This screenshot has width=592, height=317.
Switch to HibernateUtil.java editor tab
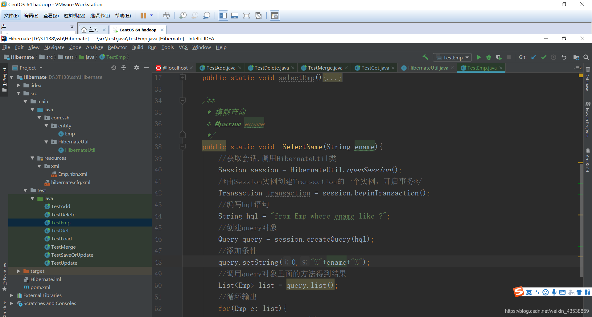[x=428, y=68]
